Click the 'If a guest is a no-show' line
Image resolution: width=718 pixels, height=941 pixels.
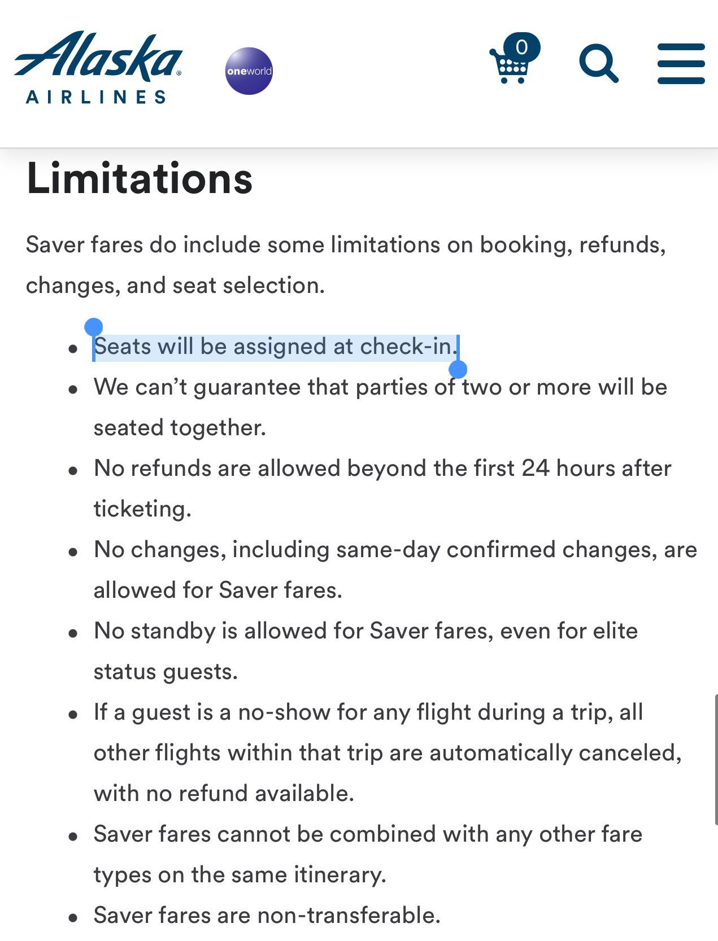(368, 712)
